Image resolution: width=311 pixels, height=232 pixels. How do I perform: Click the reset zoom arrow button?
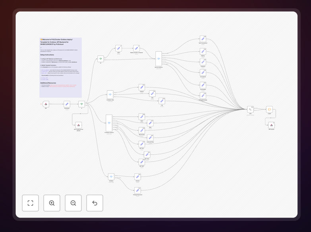(x=95, y=203)
